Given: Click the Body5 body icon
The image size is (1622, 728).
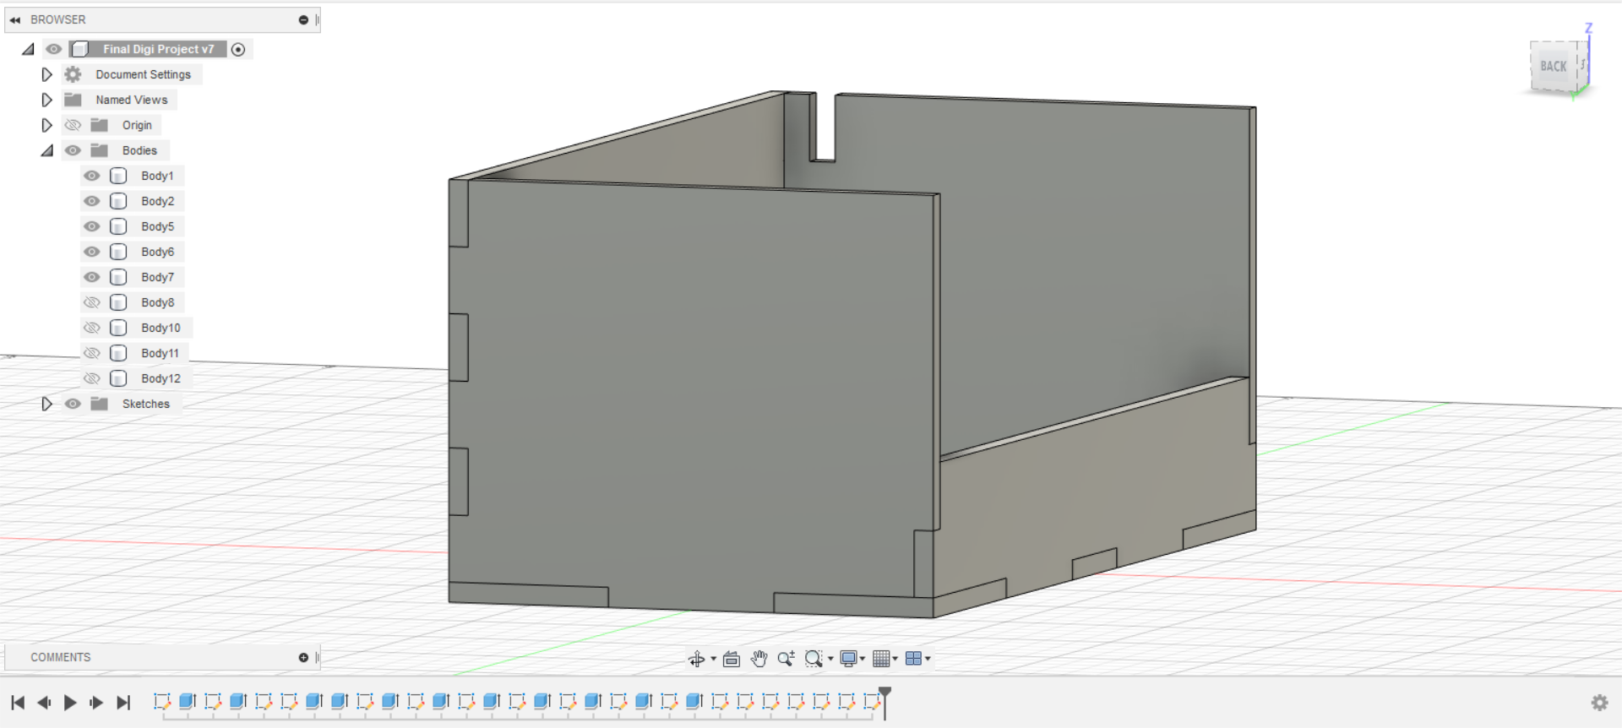Looking at the screenshot, I should click(x=118, y=226).
